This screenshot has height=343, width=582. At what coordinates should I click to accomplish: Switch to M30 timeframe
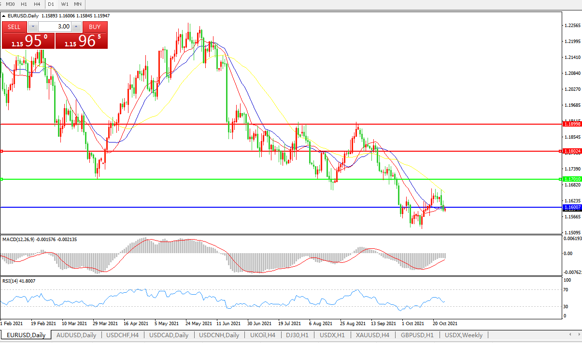pos(10,4)
